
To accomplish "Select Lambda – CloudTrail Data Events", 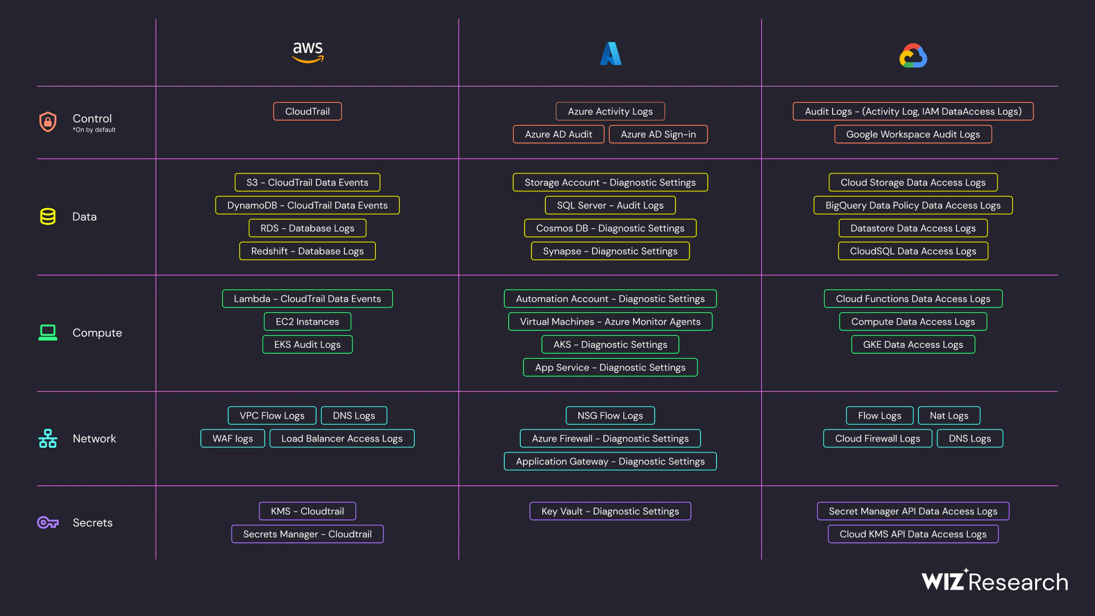I will coord(307,299).
